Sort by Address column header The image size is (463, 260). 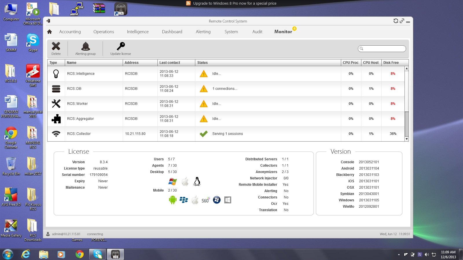140,63
